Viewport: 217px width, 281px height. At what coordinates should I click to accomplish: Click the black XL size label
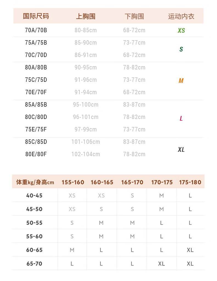click(181, 150)
